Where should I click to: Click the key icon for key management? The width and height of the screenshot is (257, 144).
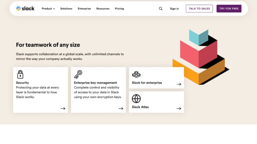coord(78,74)
